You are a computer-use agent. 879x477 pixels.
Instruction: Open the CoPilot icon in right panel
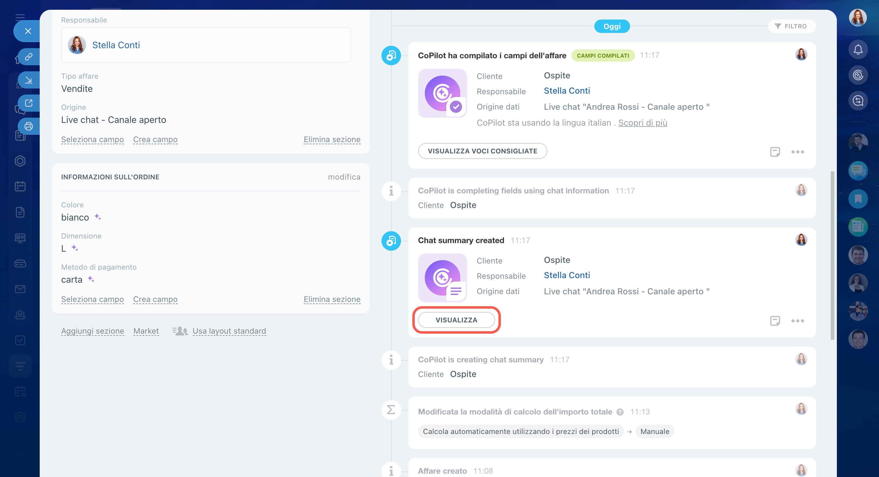858,75
